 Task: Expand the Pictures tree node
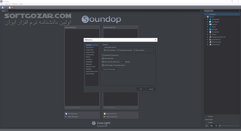click(208, 25)
